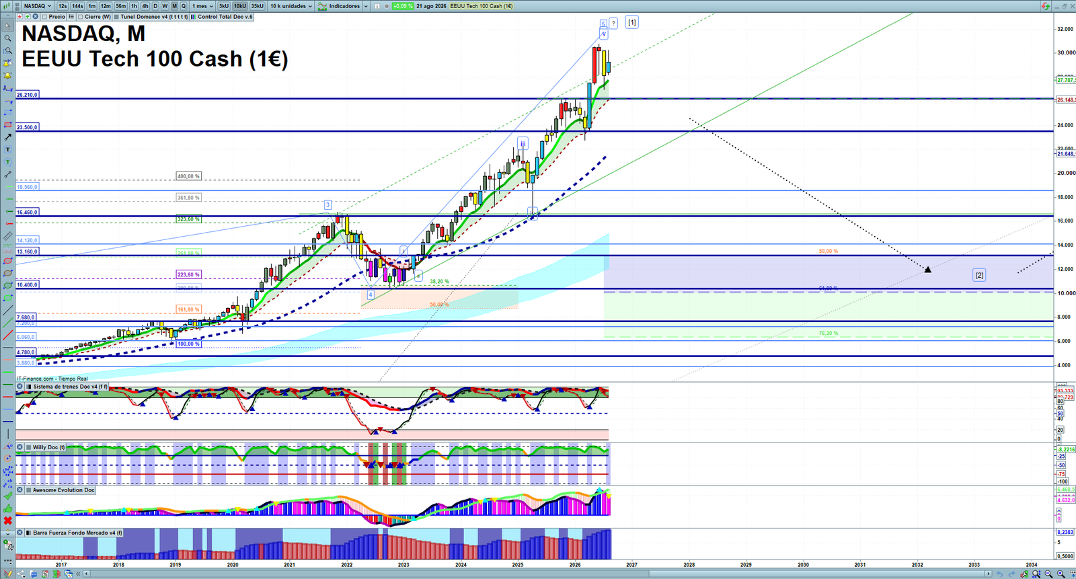
Task: Select the text label T tool
Action: (x=7, y=149)
